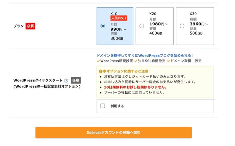Click the WordPressクイックスタート label text
235x146 pixels.
(38, 81)
